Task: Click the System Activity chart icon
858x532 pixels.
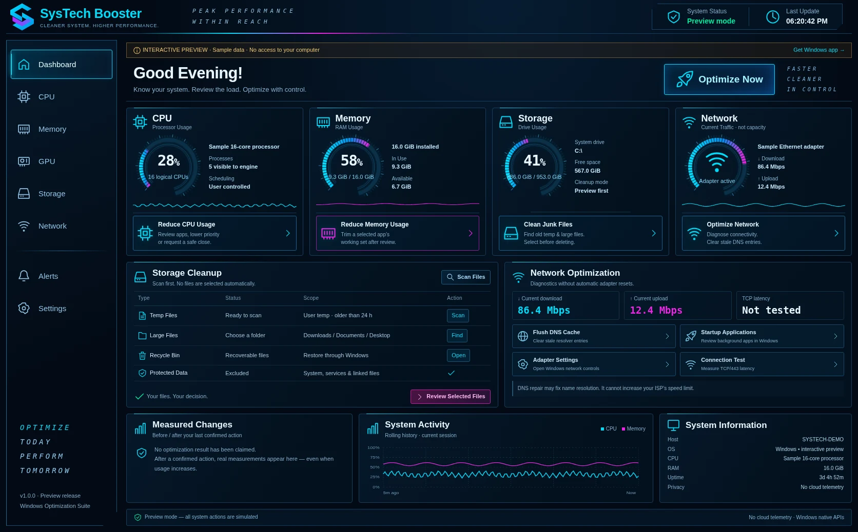Action: 373,428
